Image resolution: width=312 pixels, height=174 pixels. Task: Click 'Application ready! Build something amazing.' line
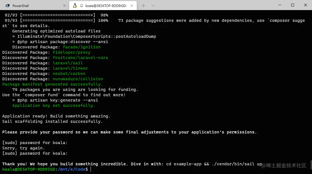56,116
